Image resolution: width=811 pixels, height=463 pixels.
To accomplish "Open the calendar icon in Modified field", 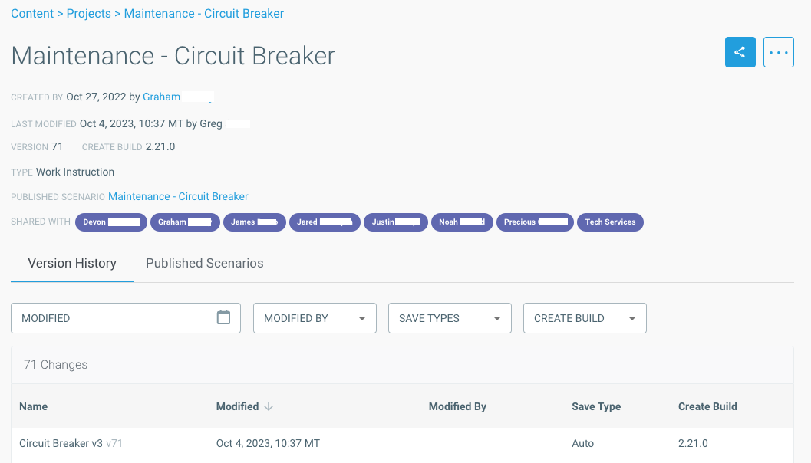I will 223,317.
